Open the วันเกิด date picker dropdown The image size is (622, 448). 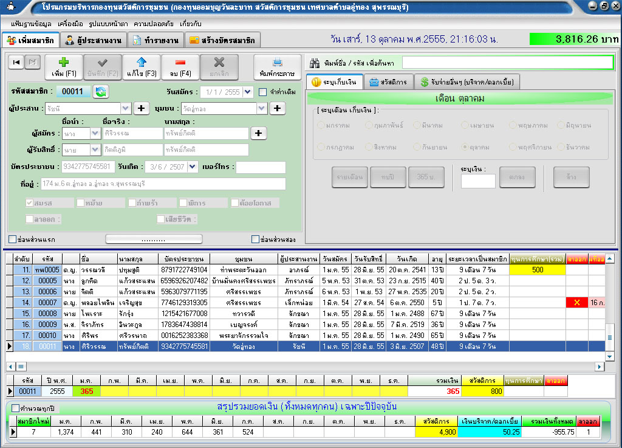(193, 167)
